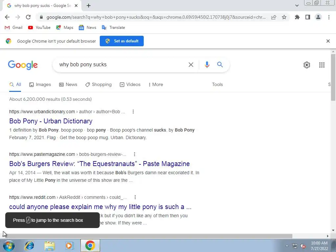The width and height of the screenshot is (336, 252).
Task: Click Set as default button
Action: point(122,41)
